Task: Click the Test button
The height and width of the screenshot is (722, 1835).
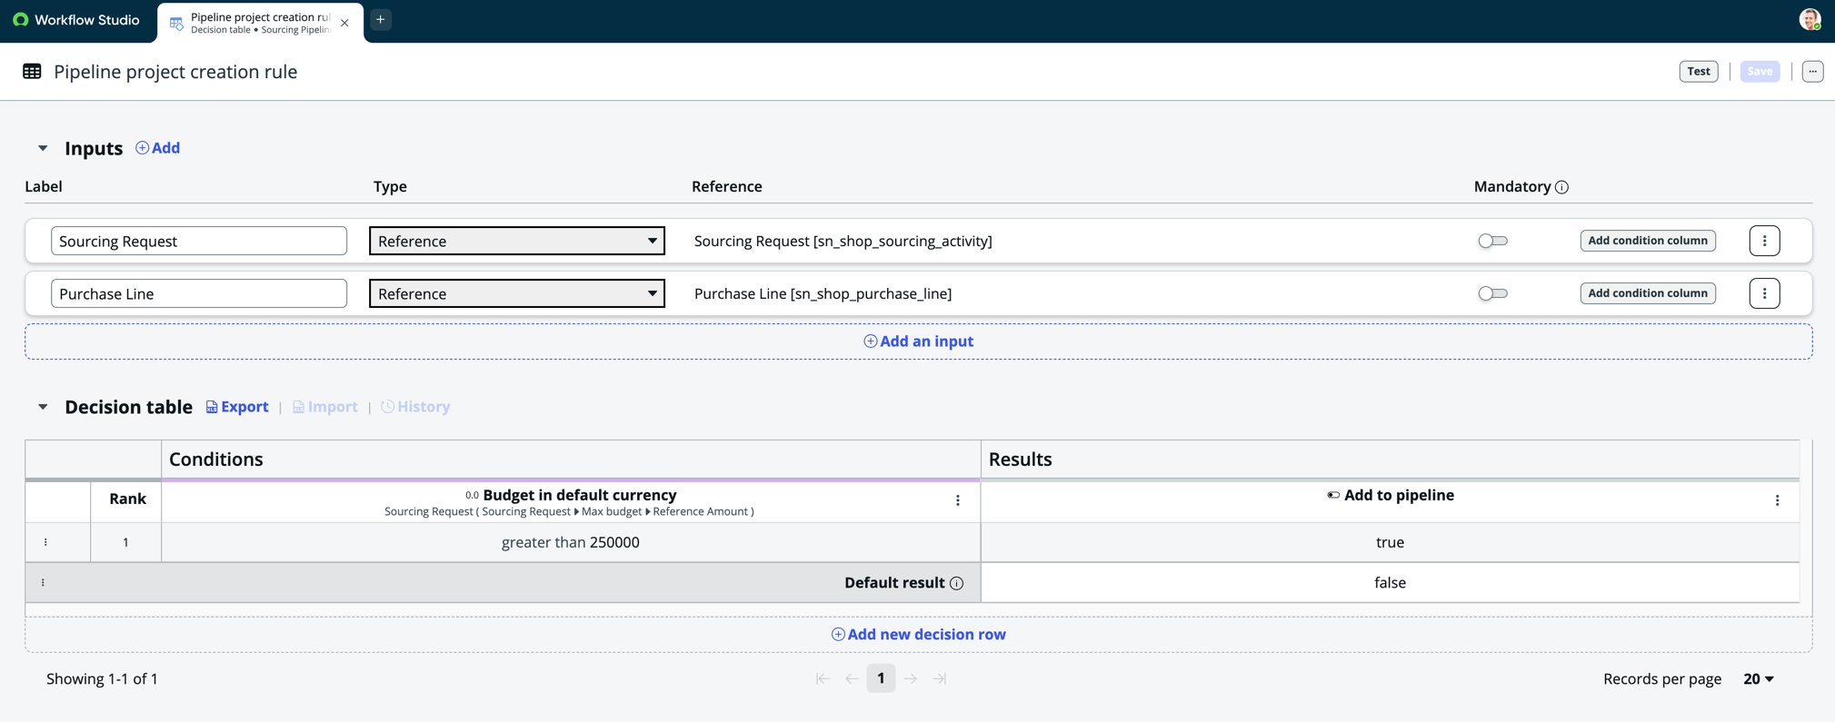Action: point(1698,71)
